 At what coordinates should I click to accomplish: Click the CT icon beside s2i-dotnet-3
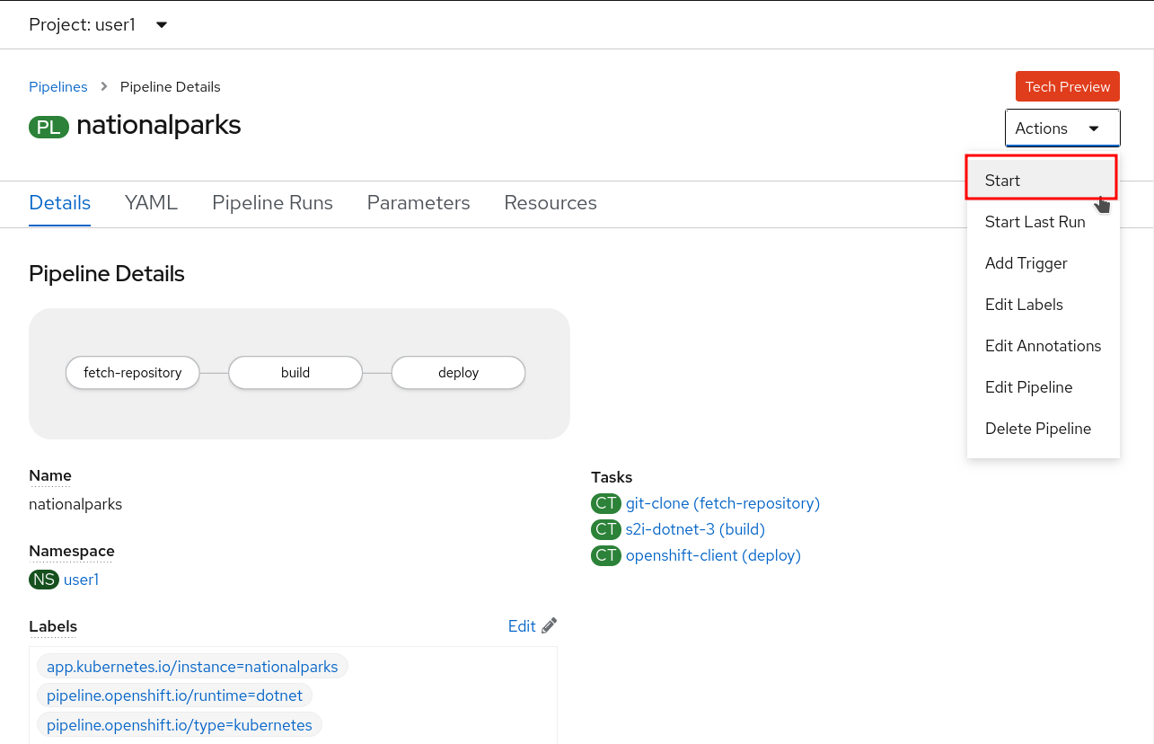pos(606,529)
